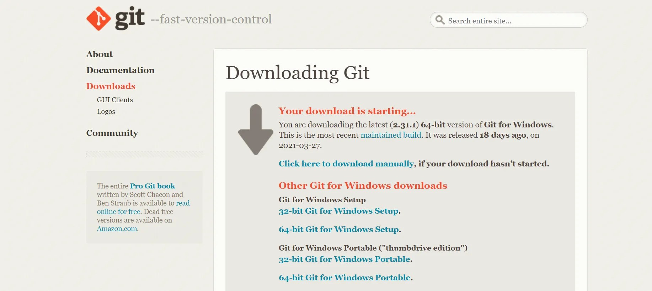652x291 pixels.
Task: Click the orange Git diamond logo icon
Action: pyautogui.click(x=98, y=19)
